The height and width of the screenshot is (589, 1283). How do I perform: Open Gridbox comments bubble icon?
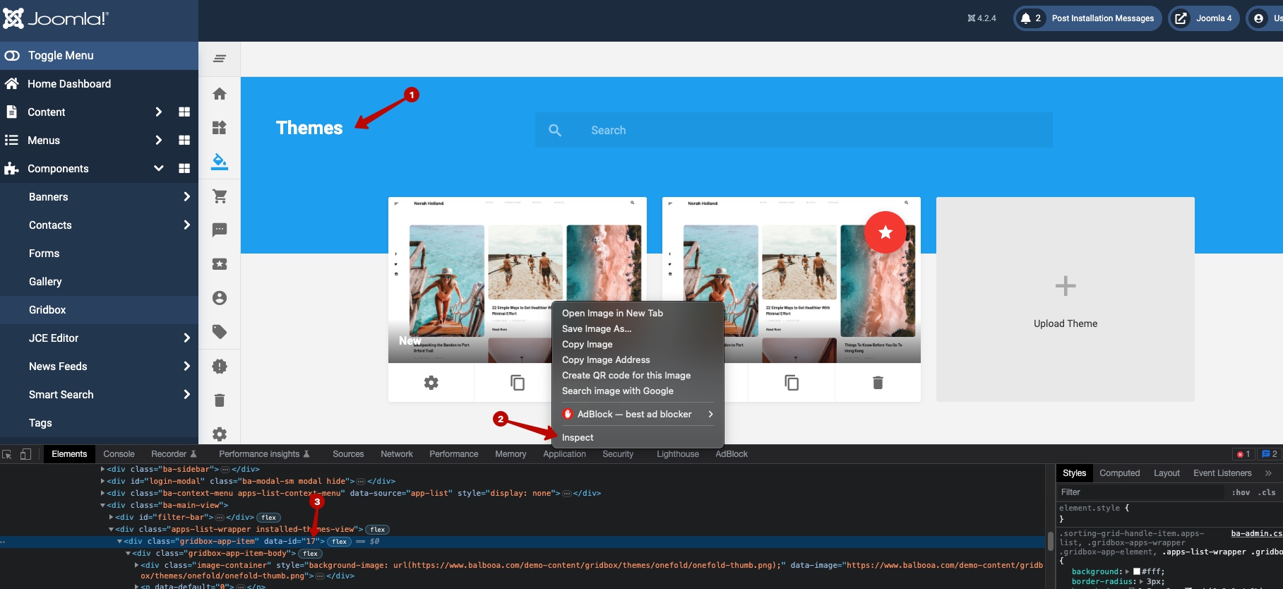click(x=220, y=230)
